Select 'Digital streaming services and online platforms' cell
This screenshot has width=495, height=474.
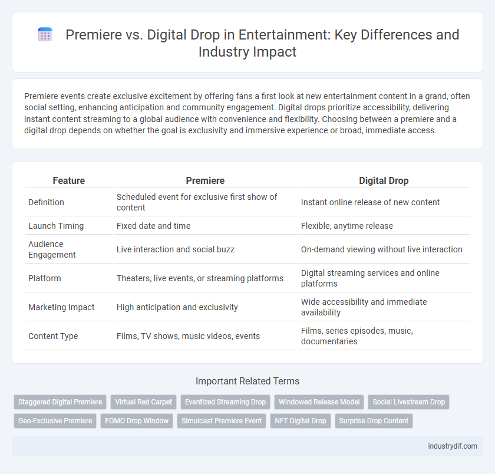[x=384, y=278]
